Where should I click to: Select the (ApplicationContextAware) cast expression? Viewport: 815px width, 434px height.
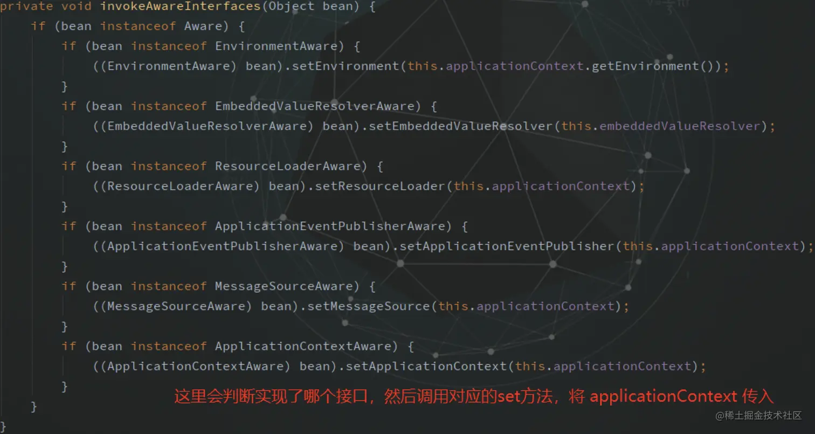[x=196, y=366]
